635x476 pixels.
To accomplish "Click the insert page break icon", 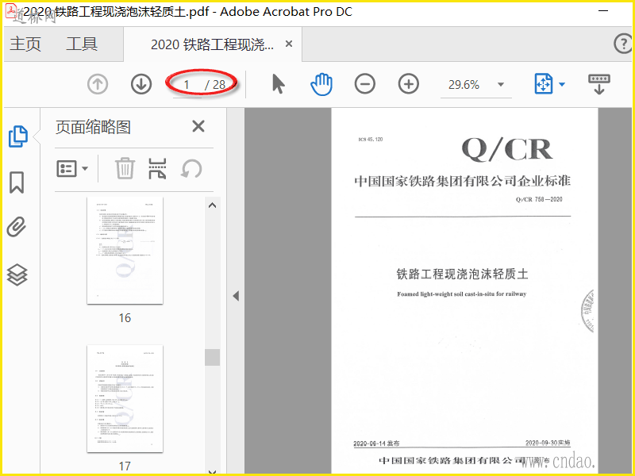I will click(x=157, y=168).
